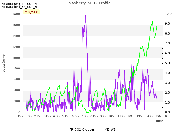Click the 1600 left axis tick label
Image resolution: width=180 pixels, height=135 pixels.
(x=16, y=25)
